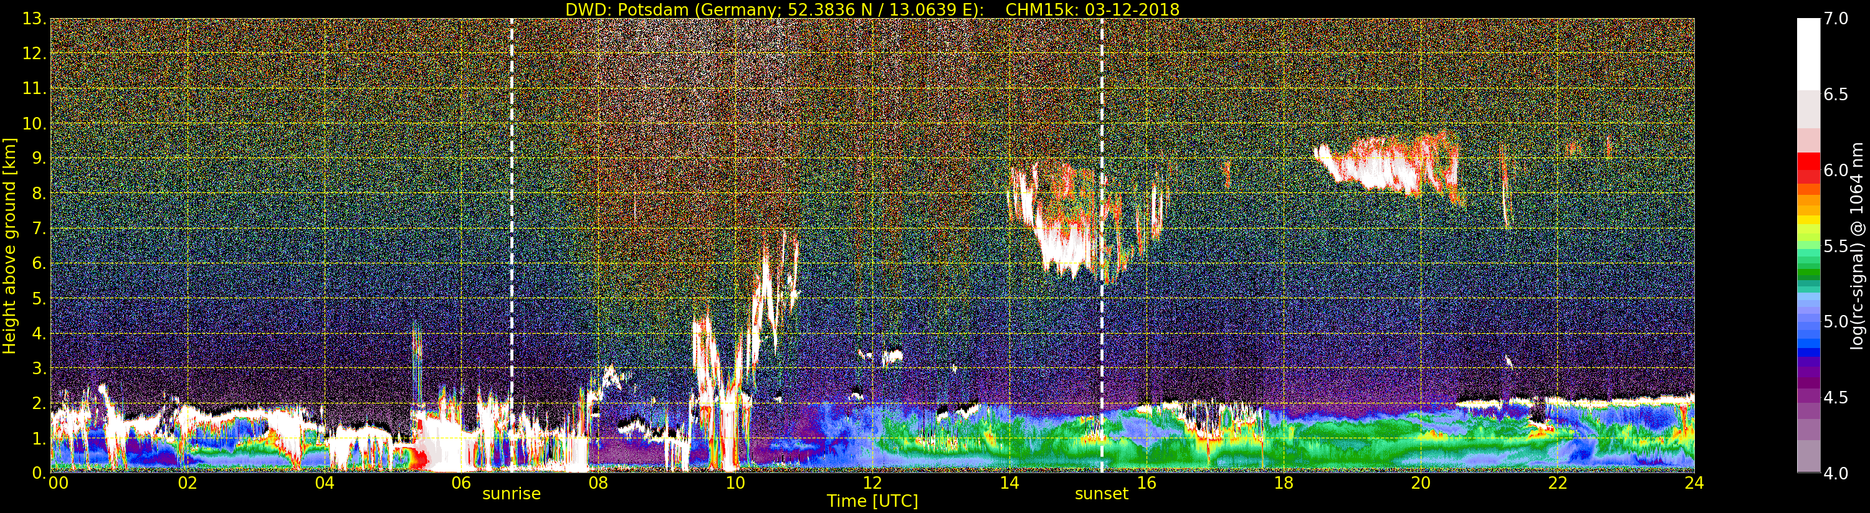Image resolution: width=1870 pixels, height=513 pixels.
Task: Click the "7.0" colorbar value
Action: coord(1836,19)
